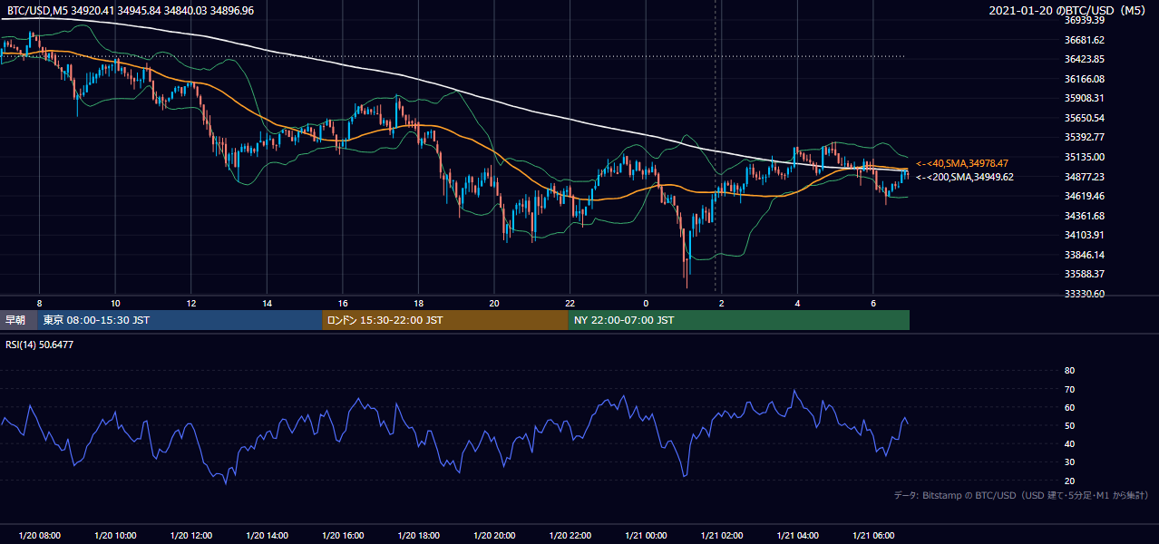Click hour label 10 under price chart

tap(115, 302)
